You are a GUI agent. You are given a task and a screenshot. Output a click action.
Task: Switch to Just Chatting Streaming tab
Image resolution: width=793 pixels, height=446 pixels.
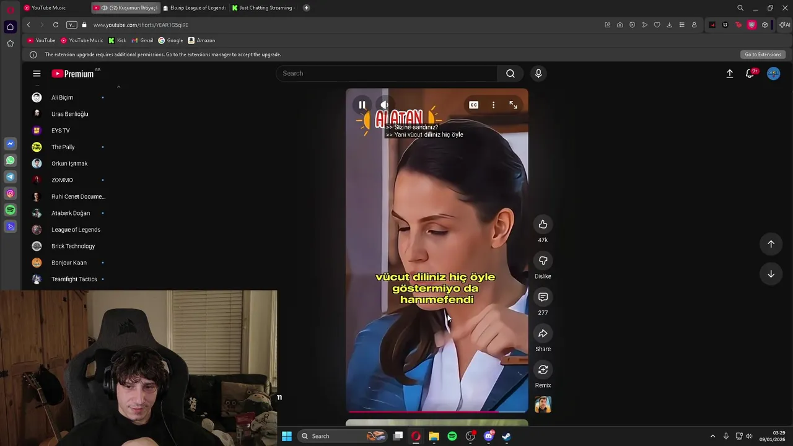[x=264, y=8]
